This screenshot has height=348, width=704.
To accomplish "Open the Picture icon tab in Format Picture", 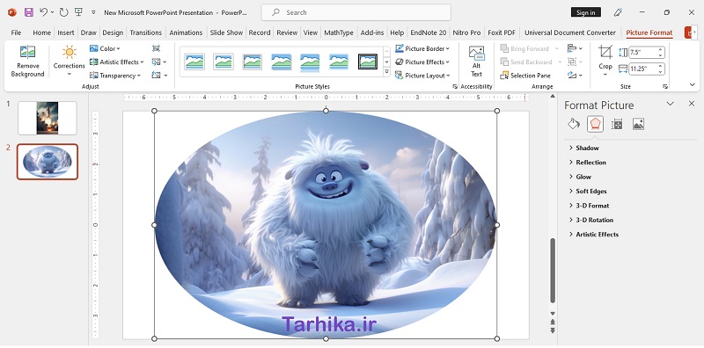I will (x=639, y=124).
